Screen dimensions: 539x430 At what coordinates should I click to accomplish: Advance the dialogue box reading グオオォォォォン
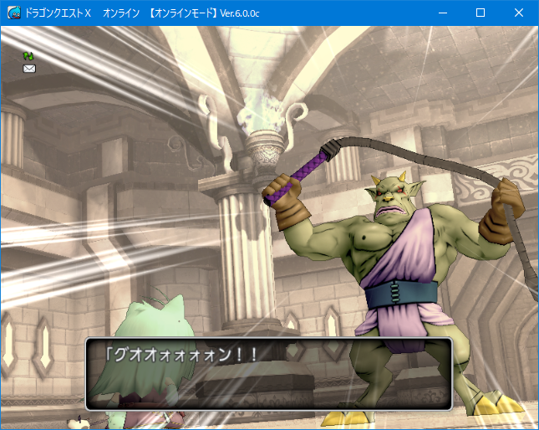(268, 374)
